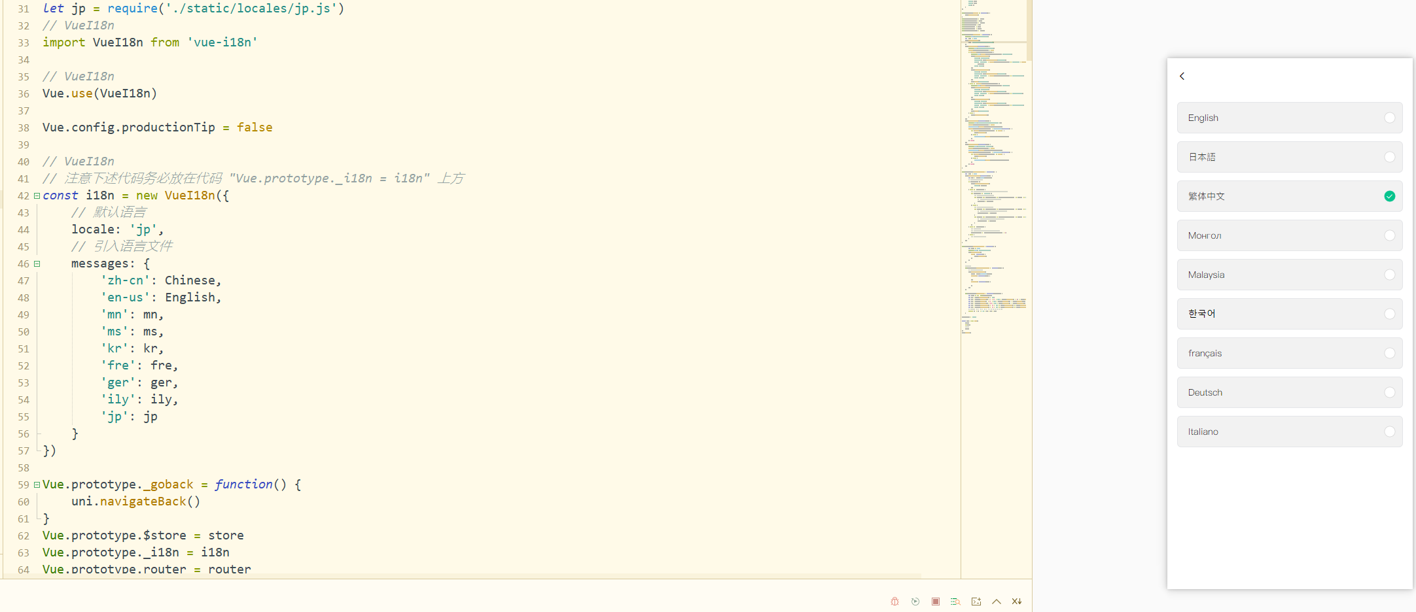This screenshot has height=612, width=1416.
Task: Select the English radio button
Action: [x=1389, y=118]
